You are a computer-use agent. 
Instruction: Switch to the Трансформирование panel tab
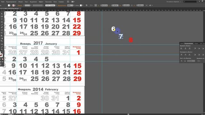pyautogui.click(x=182, y=43)
